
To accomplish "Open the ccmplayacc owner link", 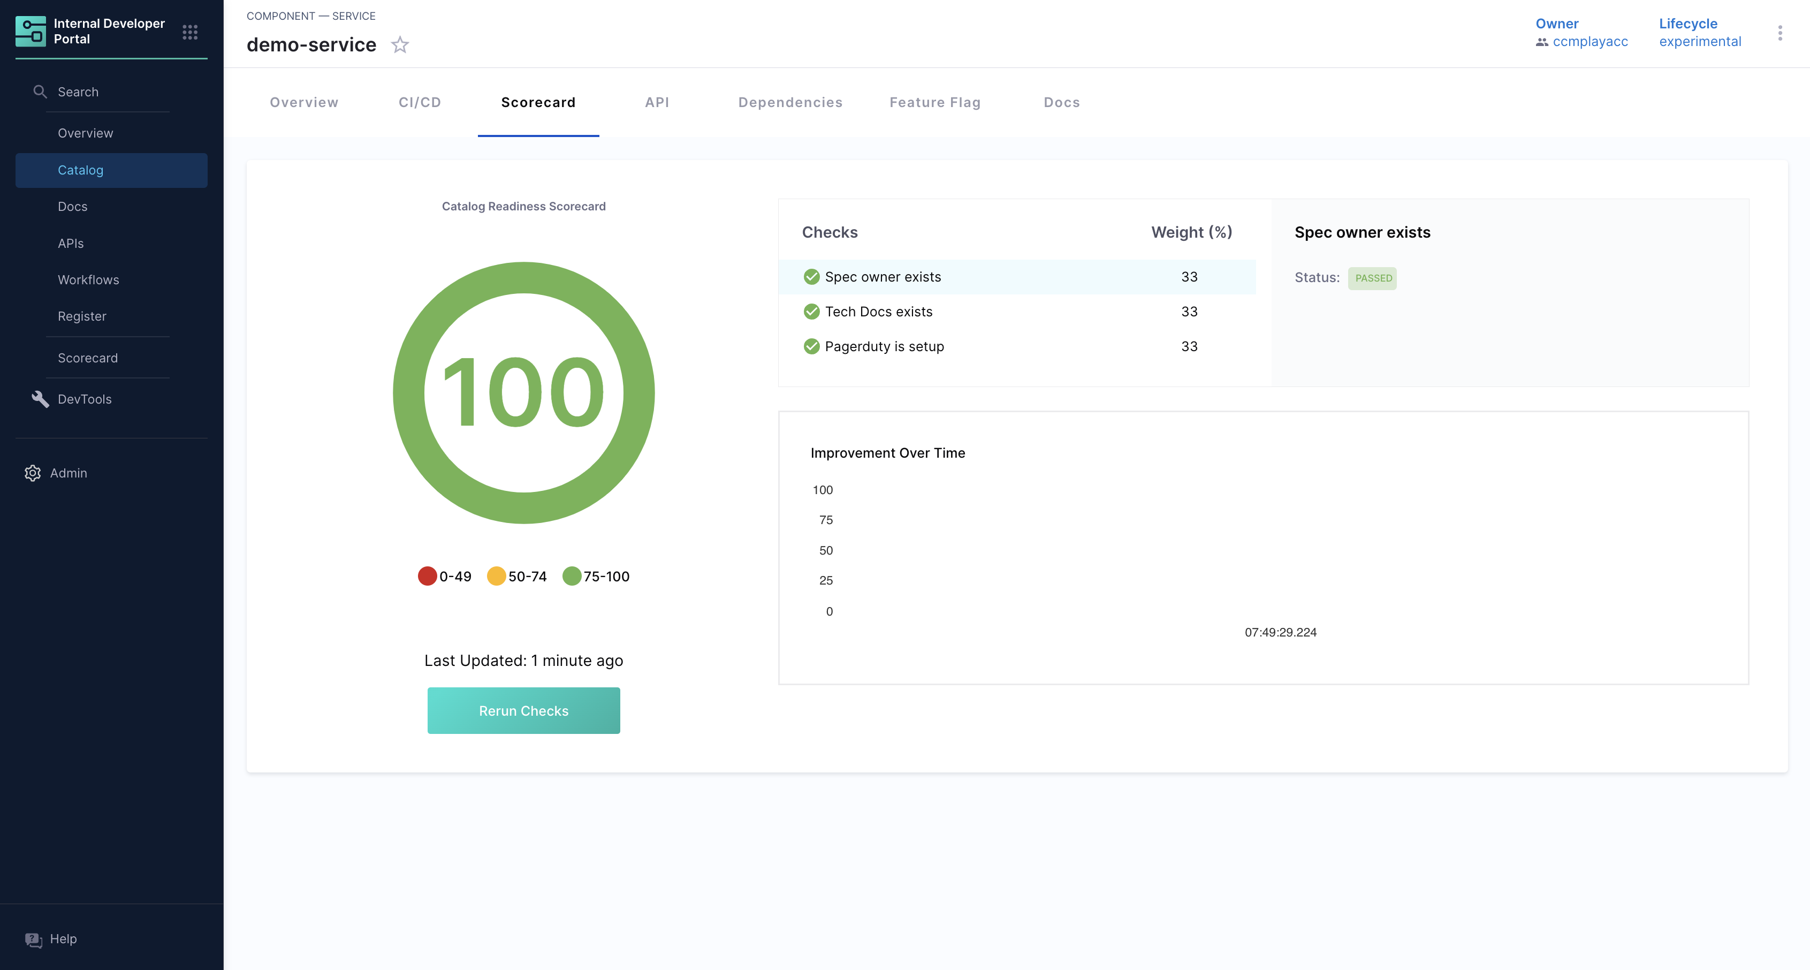I will click(x=1590, y=41).
